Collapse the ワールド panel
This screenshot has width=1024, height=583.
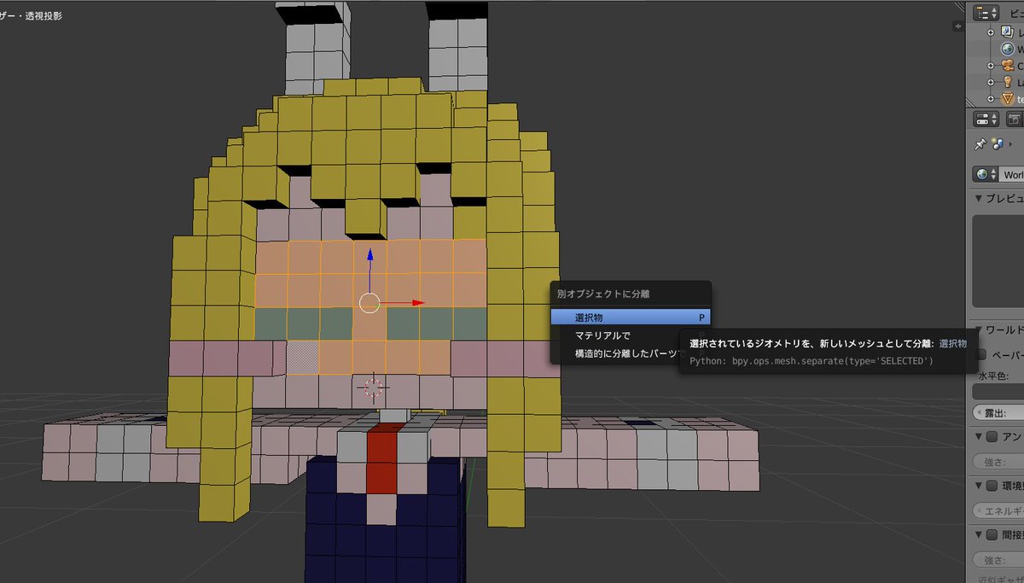[979, 329]
